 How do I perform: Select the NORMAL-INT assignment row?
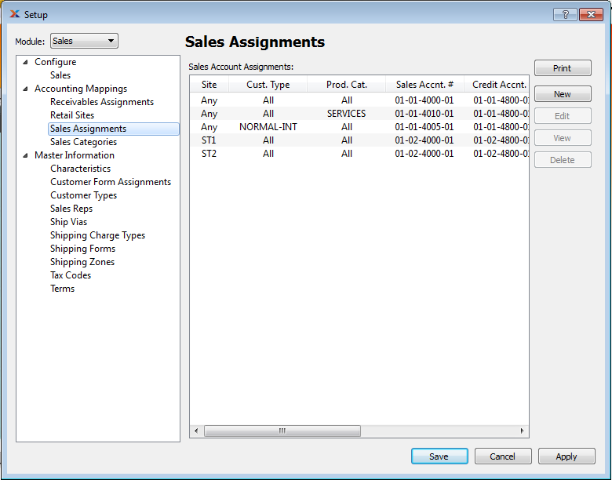[268, 127]
